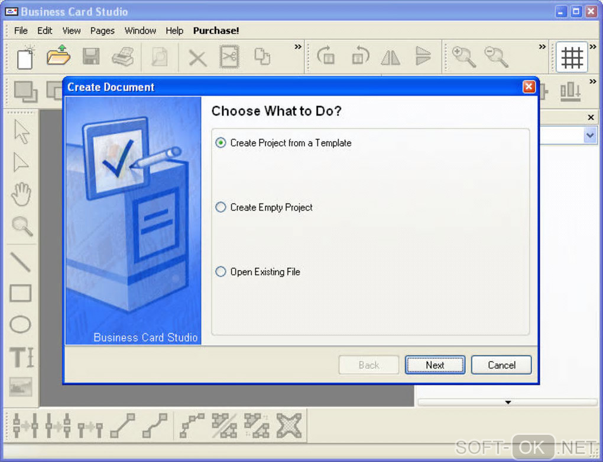
Task: Click the straight connector line icon
Action: pyautogui.click(x=123, y=425)
